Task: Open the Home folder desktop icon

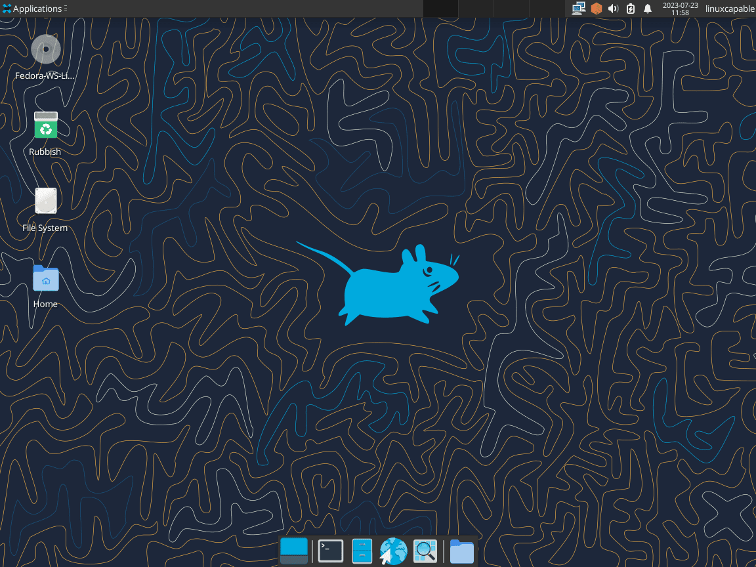Action: click(x=45, y=278)
